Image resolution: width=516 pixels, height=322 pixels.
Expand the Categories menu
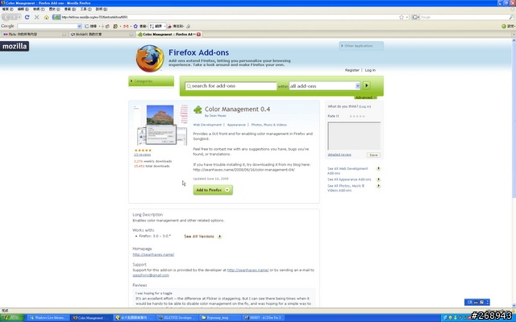coord(151,81)
